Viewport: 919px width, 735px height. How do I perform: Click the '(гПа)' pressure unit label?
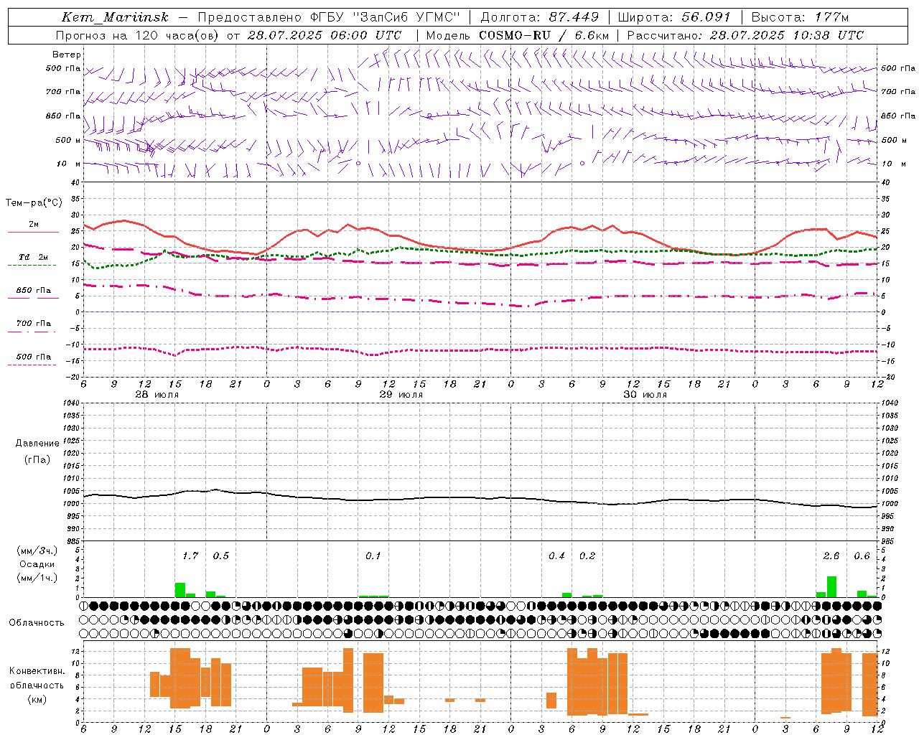pyautogui.click(x=37, y=460)
